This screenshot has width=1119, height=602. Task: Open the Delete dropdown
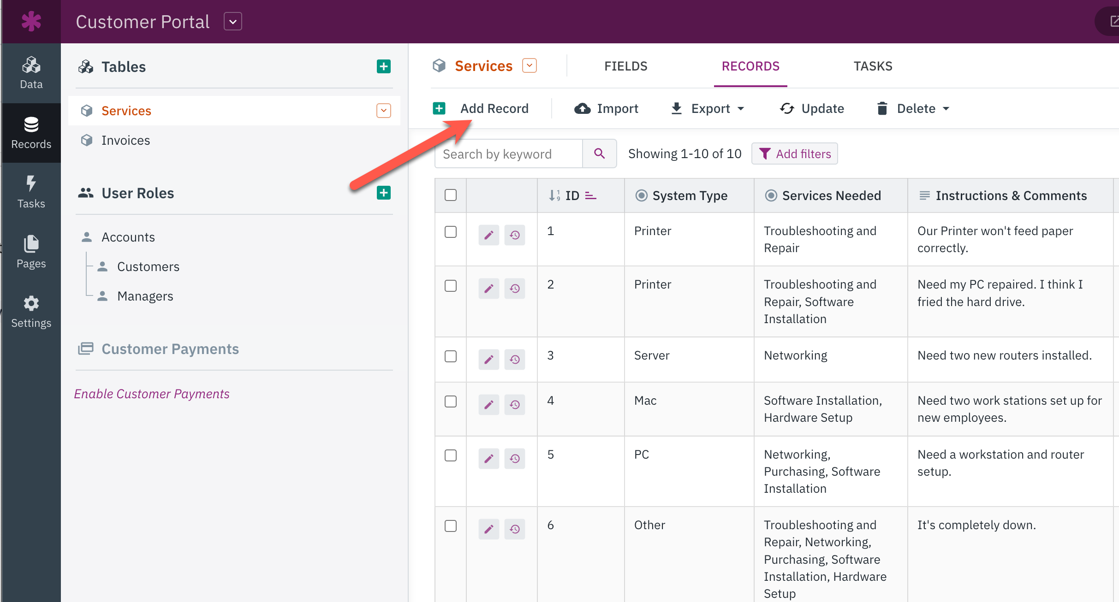click(913, 109)
